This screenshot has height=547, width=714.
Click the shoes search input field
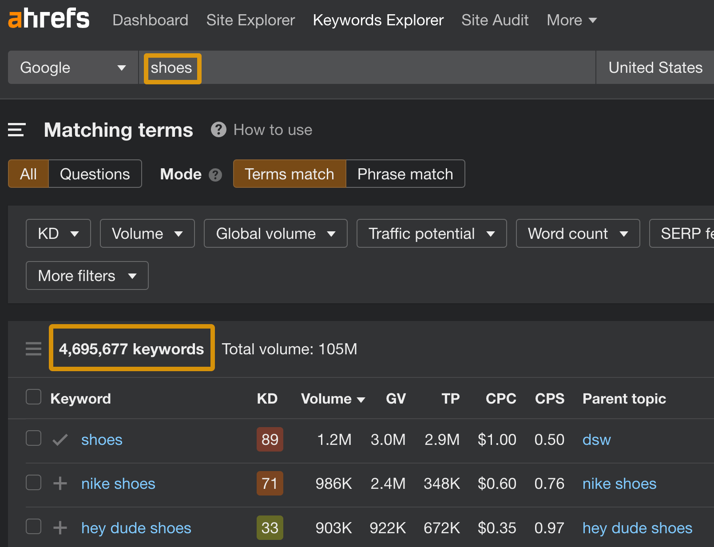pos(311,67)
